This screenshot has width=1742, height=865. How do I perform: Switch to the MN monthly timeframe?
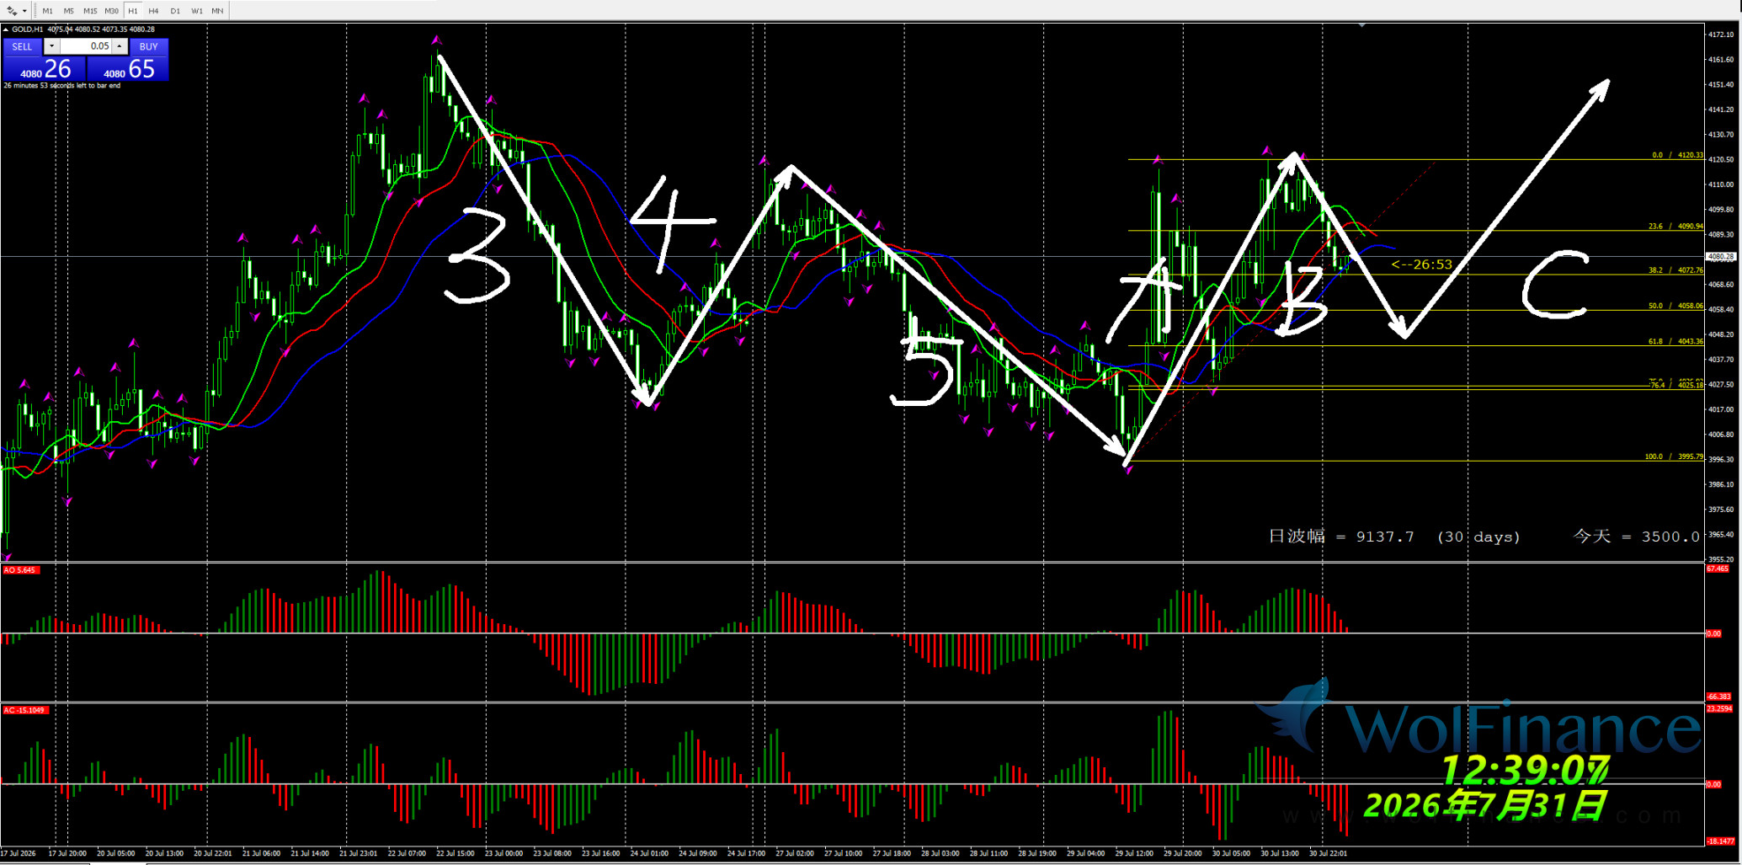tap(217, 11)
